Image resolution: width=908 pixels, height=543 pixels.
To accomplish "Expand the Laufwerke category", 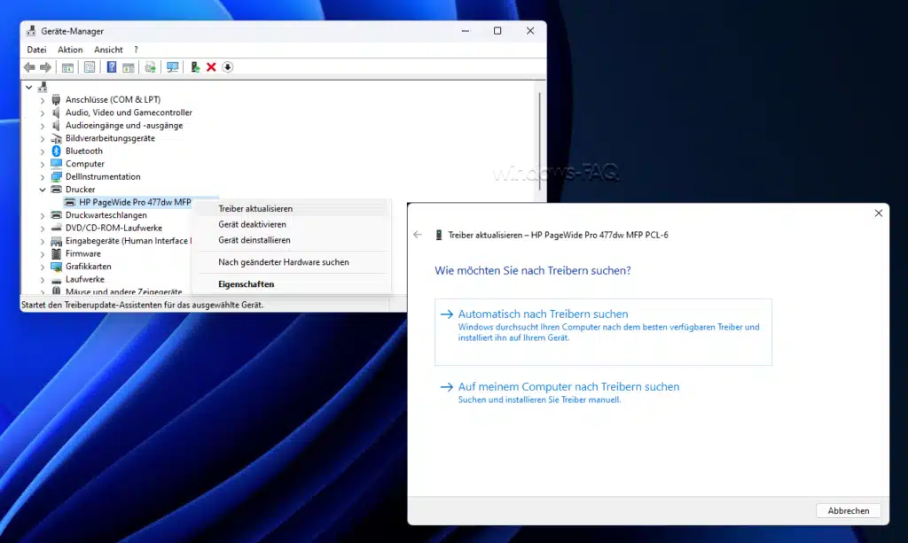I will (x=43, y=279).
